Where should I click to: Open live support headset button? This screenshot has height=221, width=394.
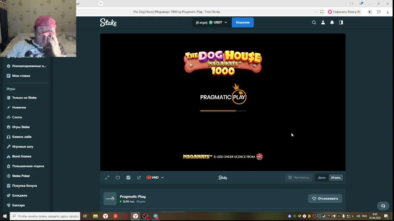[x=383, y=206]
